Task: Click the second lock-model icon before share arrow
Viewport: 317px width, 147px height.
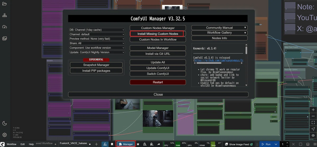Action: tap(152, 144)
